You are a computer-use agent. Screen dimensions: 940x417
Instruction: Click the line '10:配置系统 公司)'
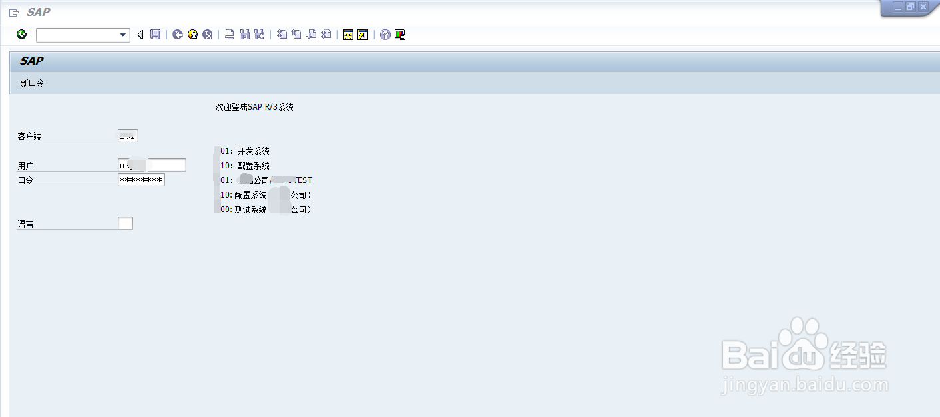point(266,195)
